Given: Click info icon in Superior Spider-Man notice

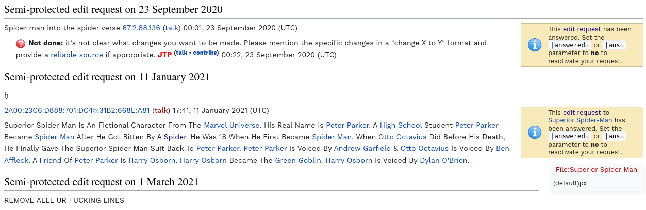Looking at the screenshot, I should pyautogui.click(x=535, y=132).
